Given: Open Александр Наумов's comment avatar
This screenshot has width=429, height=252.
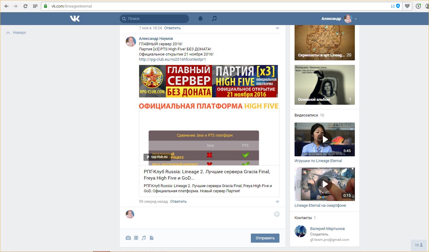Looking at the screenshot, I should click(x=131, y=42).
